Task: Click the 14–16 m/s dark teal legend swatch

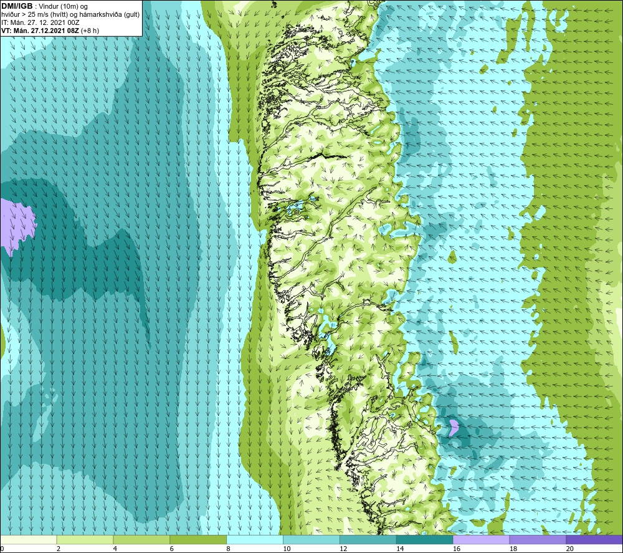Action: 425,539
